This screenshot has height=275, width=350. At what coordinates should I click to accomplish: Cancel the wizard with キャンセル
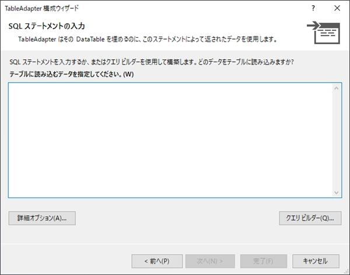[x=316, y=261]
